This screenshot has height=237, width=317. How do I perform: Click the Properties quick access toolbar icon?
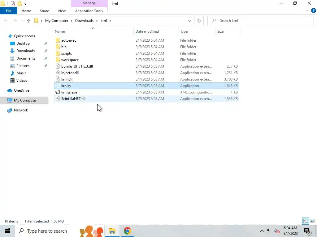point(12,4)
